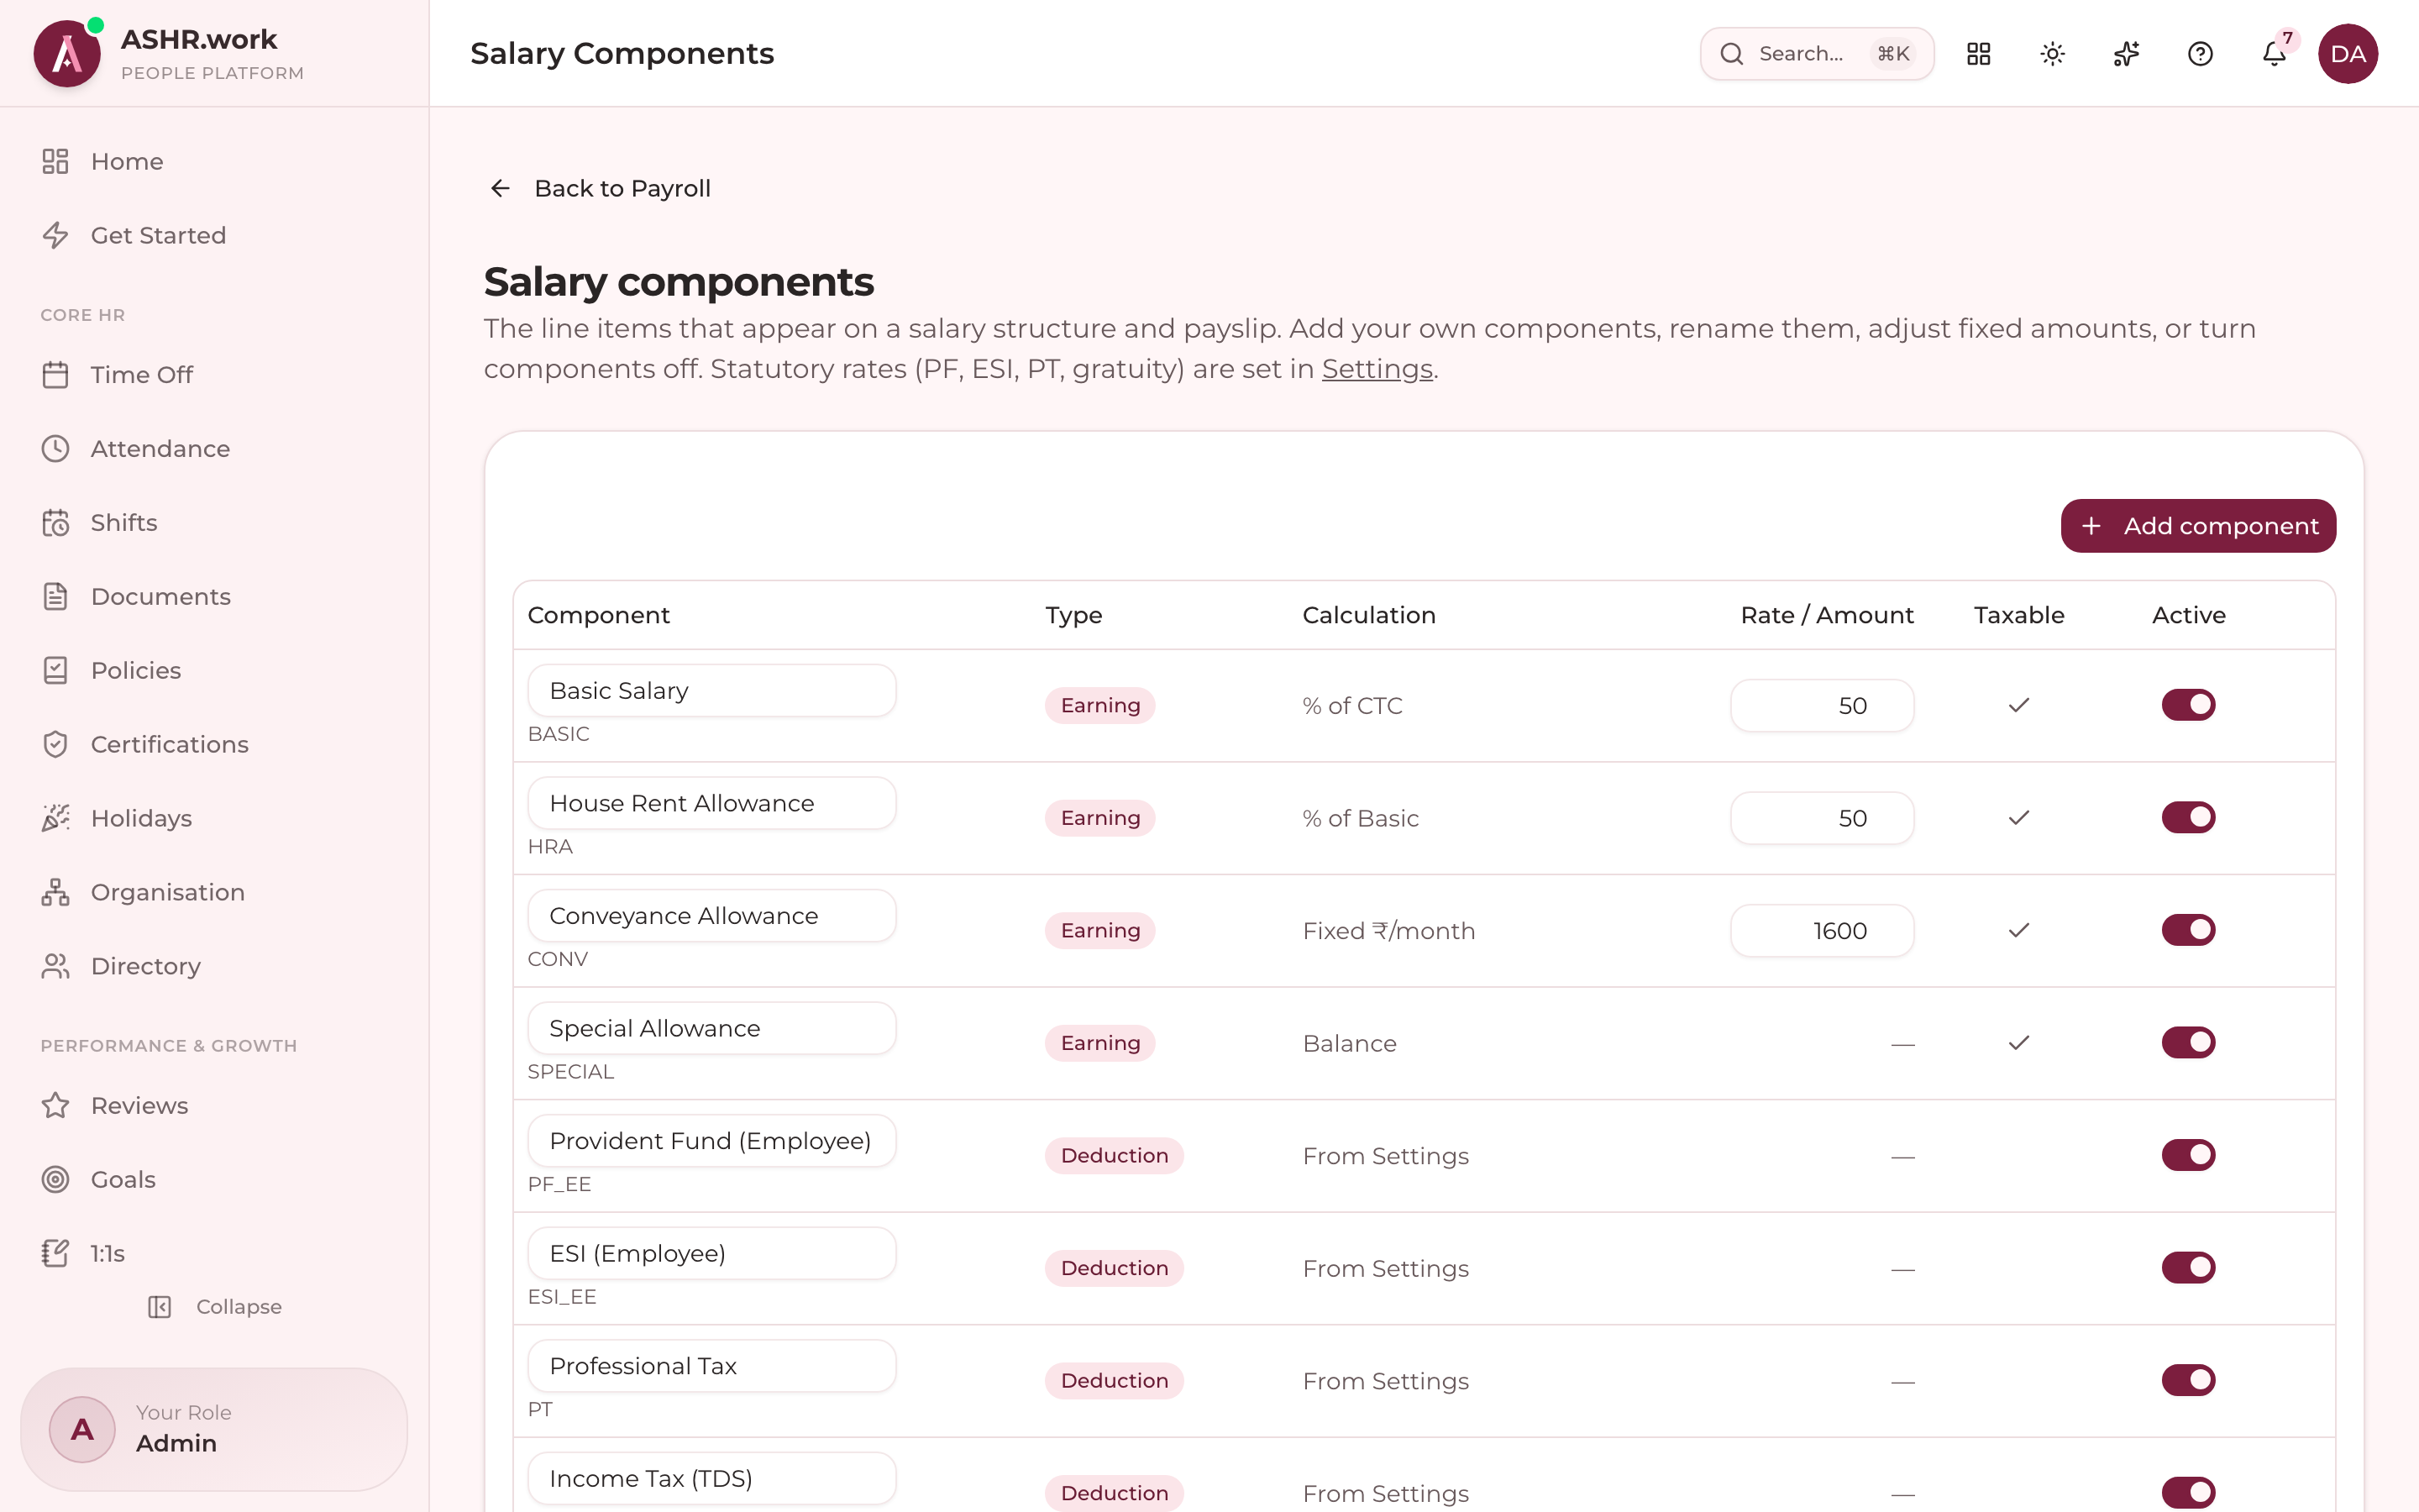The height and width of the screenshot is (1512, 2419).
Task: Open notifications bell with 7 badge
Action: [2274, 54]
